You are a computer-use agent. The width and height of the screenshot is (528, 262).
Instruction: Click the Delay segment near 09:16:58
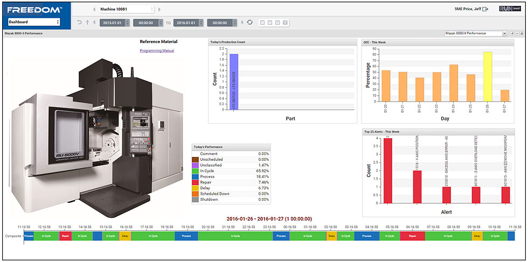point(477,236)
